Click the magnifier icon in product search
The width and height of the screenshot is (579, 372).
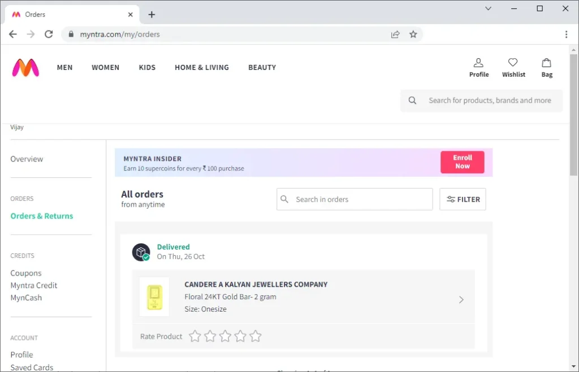pos(412,100)
